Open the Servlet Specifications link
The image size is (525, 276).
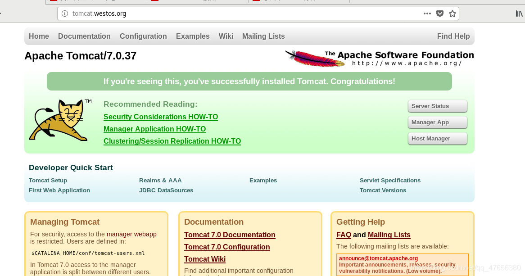(390, 180)
